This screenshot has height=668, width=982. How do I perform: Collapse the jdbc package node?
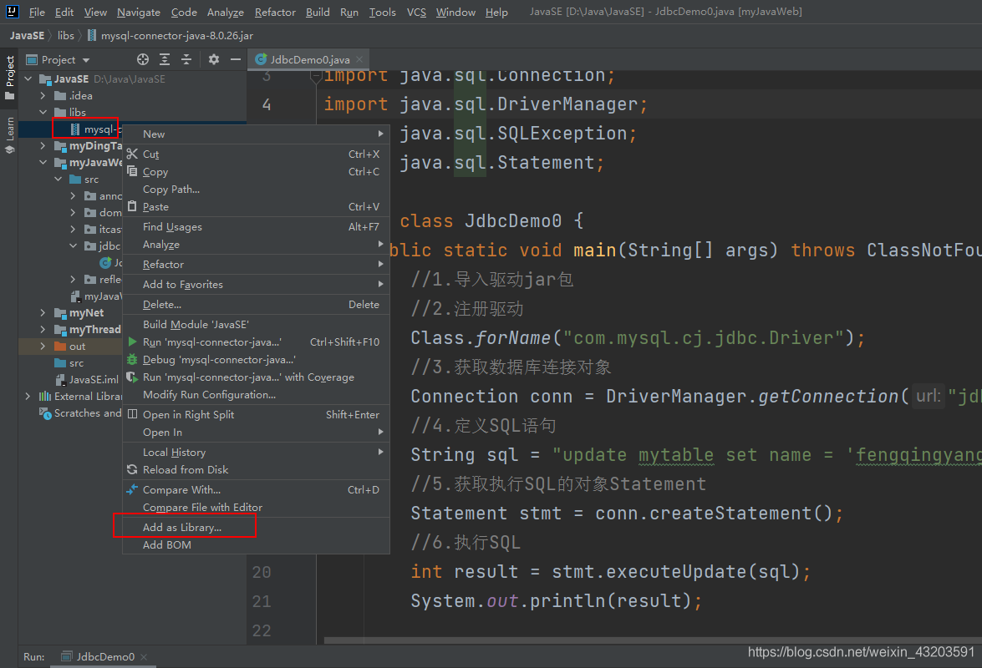pos(74,245)
